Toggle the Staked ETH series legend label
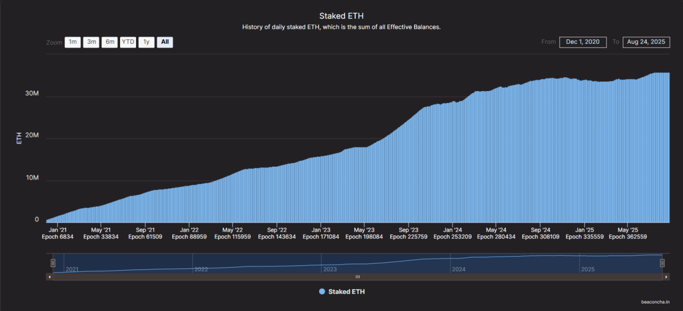Screen dimensions: 683x311 click(346, 292)
